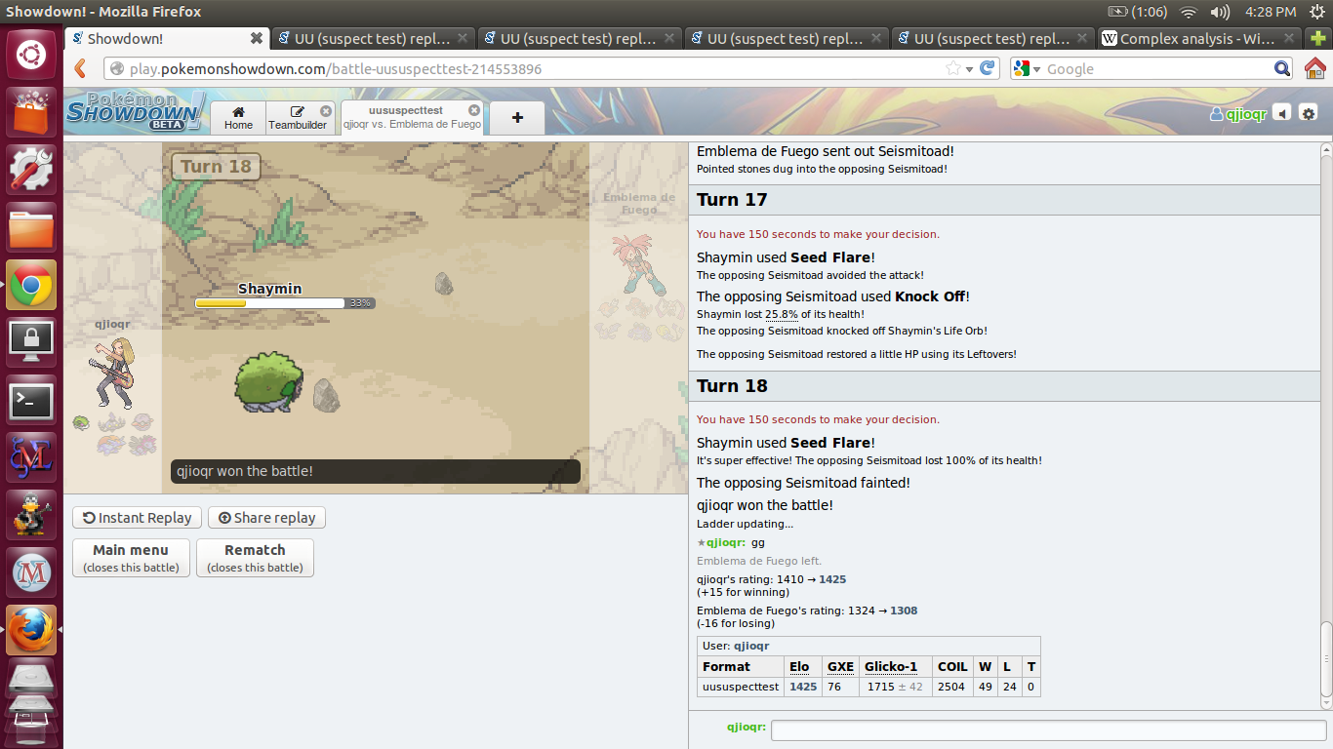Click the Firefox icon in the dock

point(31,629)
